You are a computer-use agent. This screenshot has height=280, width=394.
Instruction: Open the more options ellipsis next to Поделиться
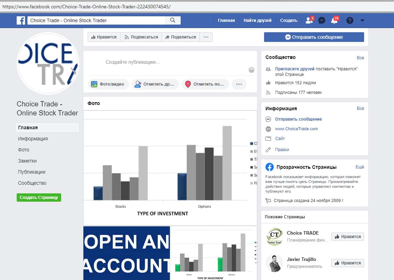(206, 37)
